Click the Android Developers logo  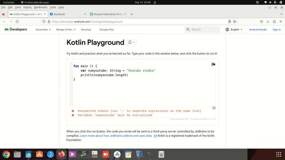pos(16,29)
